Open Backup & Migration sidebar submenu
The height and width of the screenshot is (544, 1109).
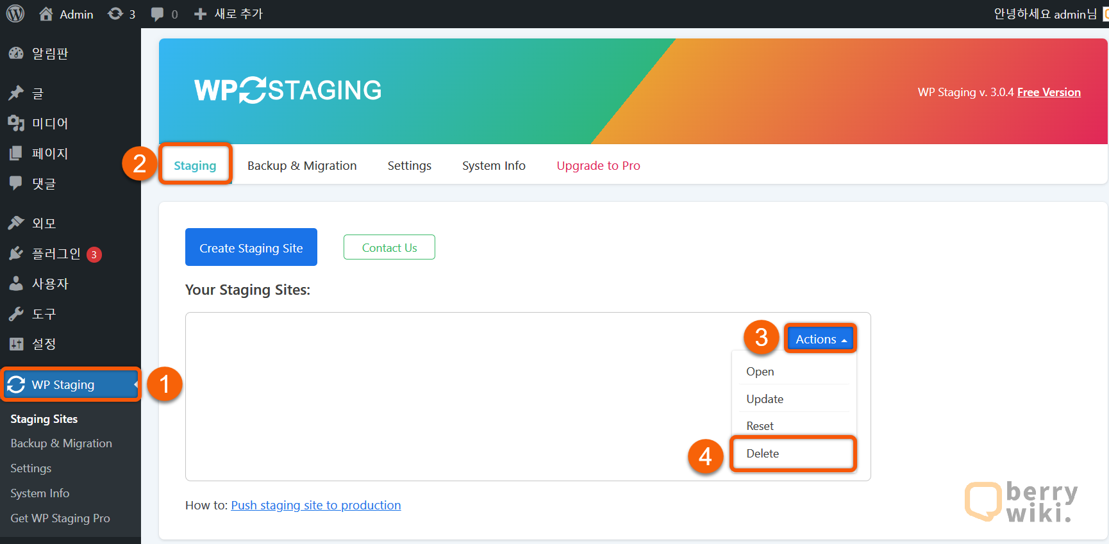(62, 443)
